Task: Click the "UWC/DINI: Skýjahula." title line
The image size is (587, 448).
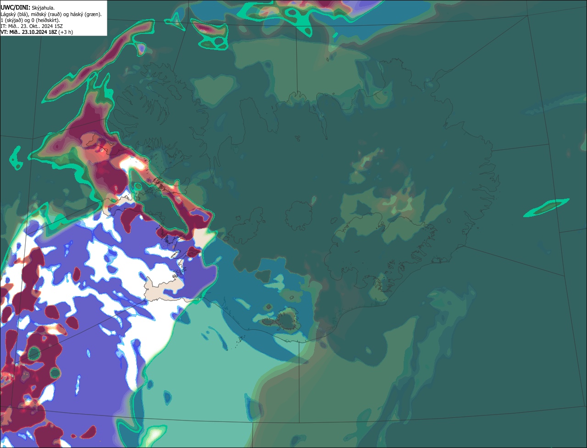Action: click(x=28, y=8)
